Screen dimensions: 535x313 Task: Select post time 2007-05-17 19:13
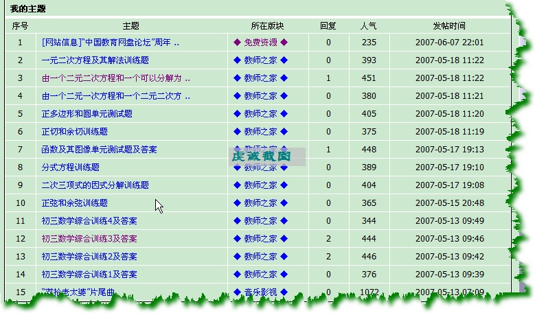tap(450, 150)
